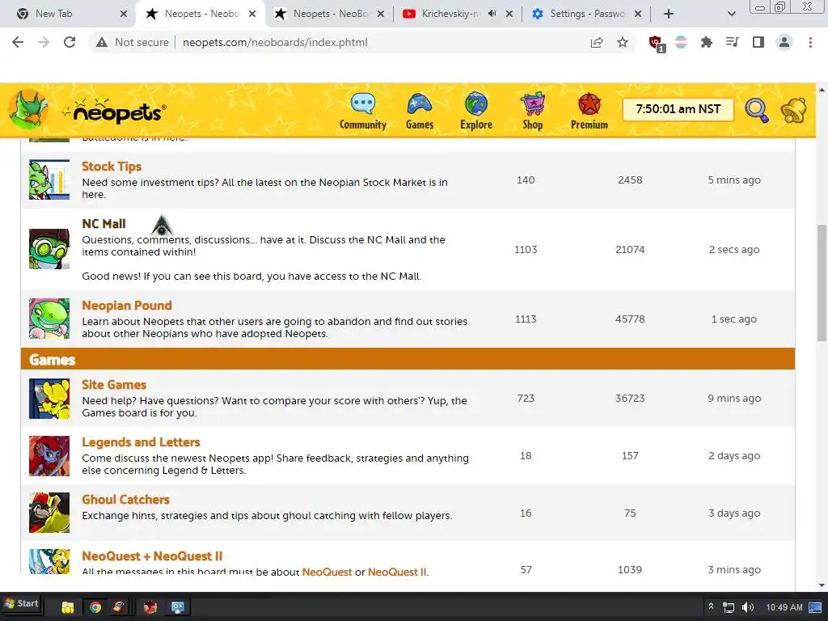Open the Explore globe icon
Screen dimensions: 828x621
pos(475,103)
